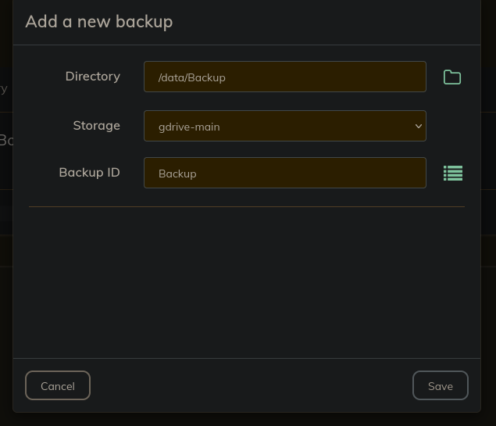Click the 'Add a new backup' title

[x=98, y=21]
